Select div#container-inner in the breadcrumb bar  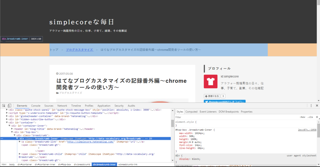45,165
